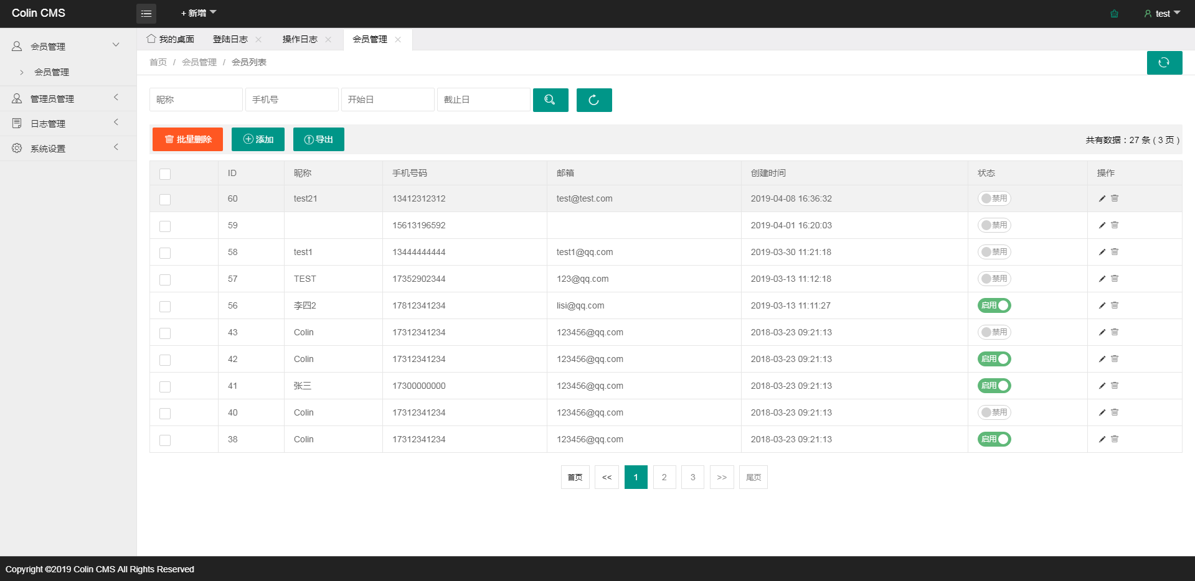
Task: Toggle the sidebar with the hamburger menu icon
Action: [146, 14]
